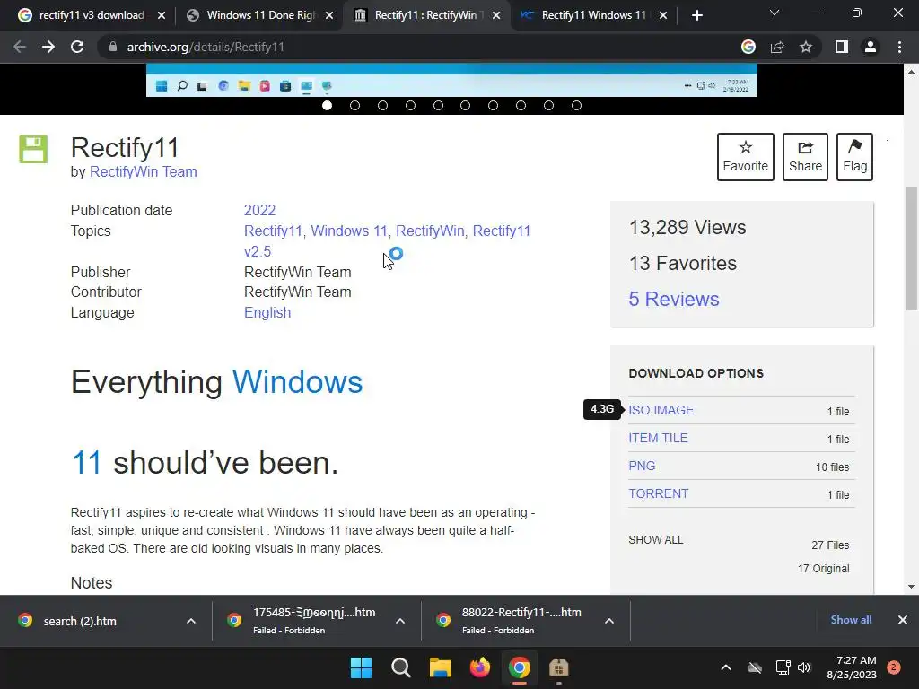Viewport: 919px width, 689px height.
Task: Click the address bar URL field
Action: (x=416, y=47)
